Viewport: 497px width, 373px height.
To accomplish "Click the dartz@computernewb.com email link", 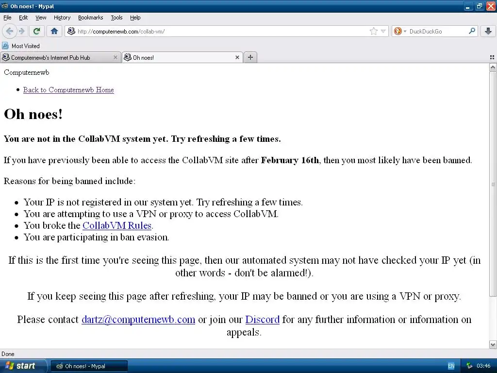I will (138, 320).
